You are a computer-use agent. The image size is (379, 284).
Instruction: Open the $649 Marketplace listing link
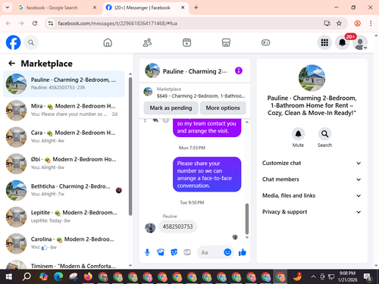pyautogui.click(x=195, y=92)
